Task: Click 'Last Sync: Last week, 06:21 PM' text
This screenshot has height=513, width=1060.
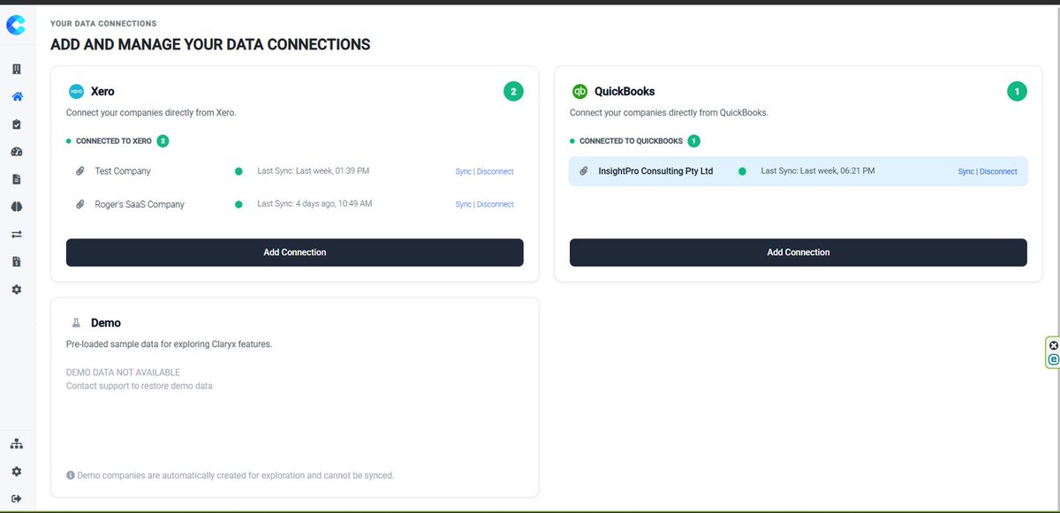Action: point(818,170)
